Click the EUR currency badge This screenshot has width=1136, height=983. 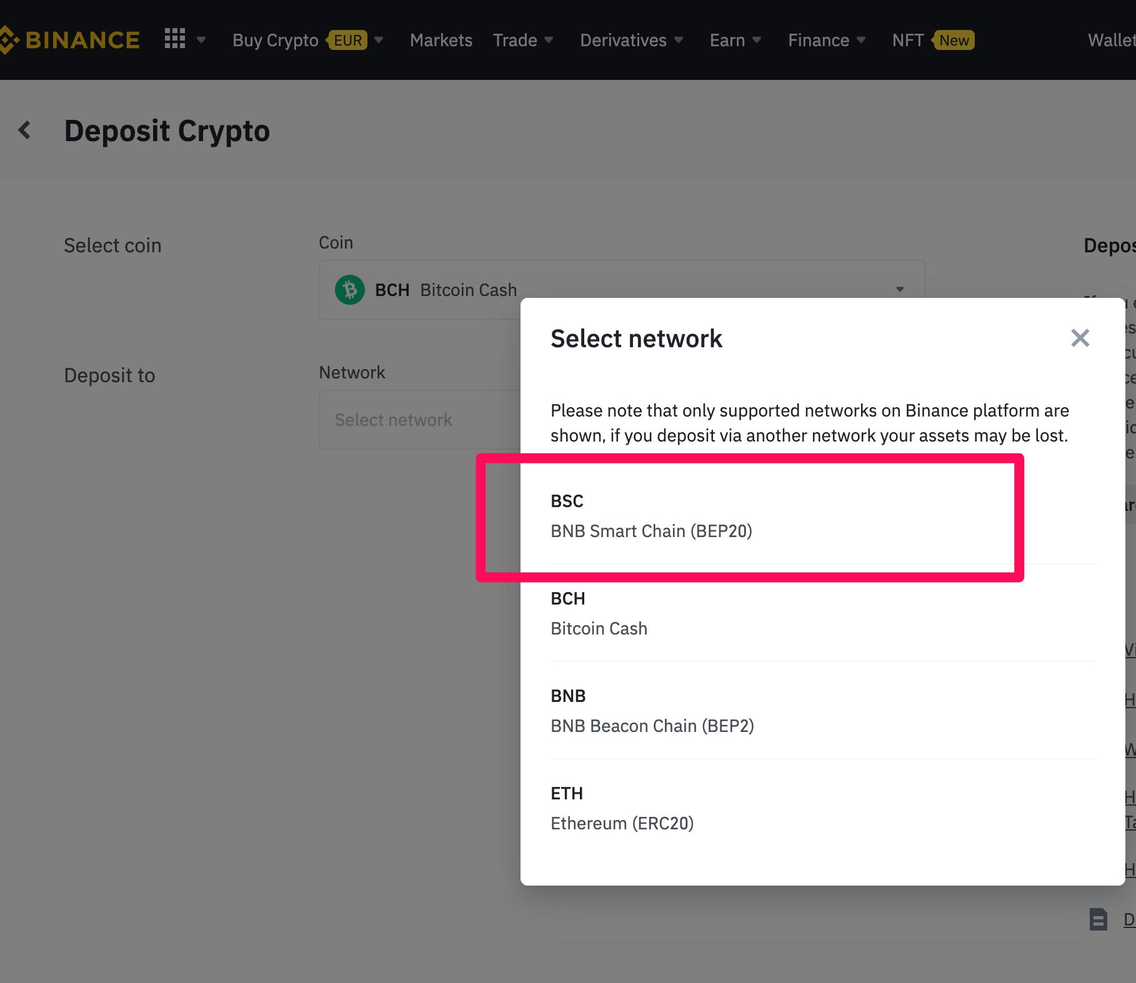347,40
